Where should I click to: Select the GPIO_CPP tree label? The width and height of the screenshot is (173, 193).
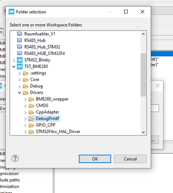coord(46,125)
